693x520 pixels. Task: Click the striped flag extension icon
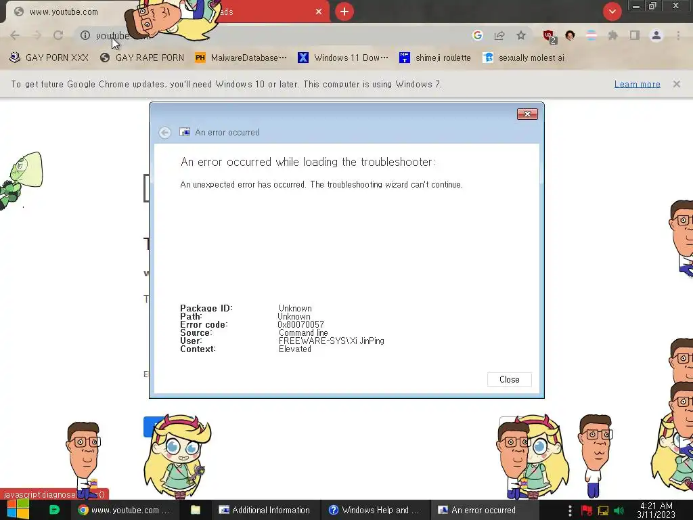pos(591,35)
